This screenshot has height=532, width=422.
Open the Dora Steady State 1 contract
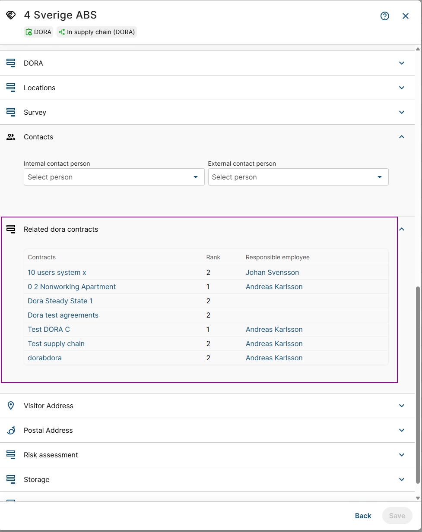click(x=60, y=301)
